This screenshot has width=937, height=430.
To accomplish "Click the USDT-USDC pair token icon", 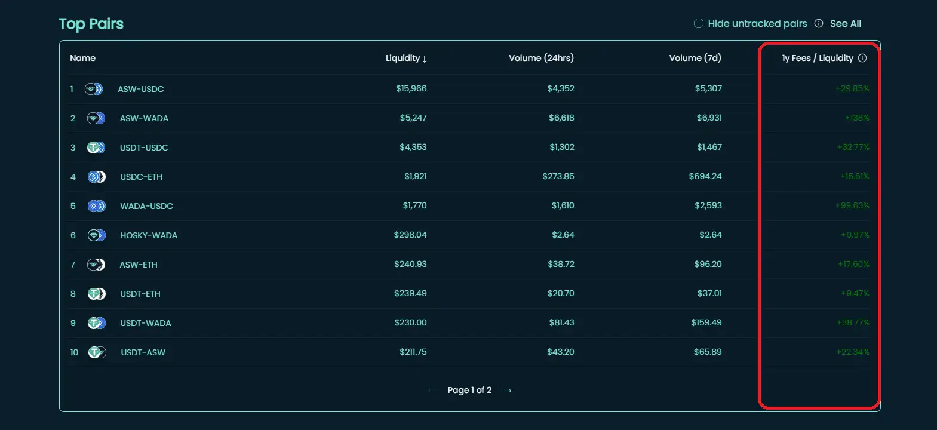I will 96,148.
